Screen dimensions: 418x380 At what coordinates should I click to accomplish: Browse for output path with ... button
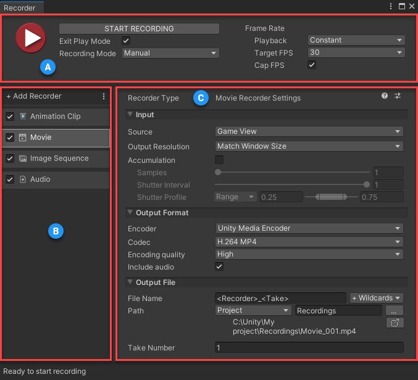[395, 310]
